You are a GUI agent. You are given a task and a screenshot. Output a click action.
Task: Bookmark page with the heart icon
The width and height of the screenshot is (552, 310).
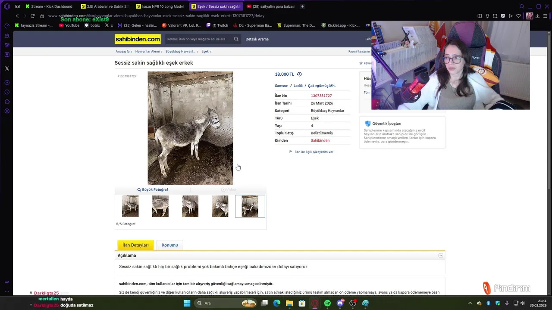518,16
